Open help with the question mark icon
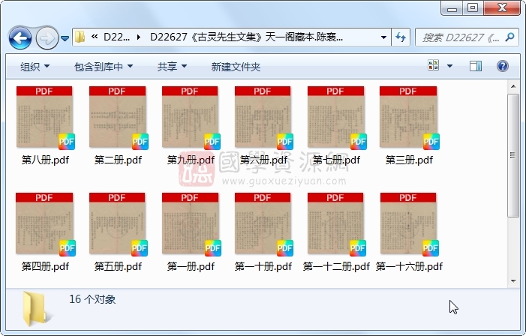The width and height of the screenshot is (526, 336). click(502, 66)
